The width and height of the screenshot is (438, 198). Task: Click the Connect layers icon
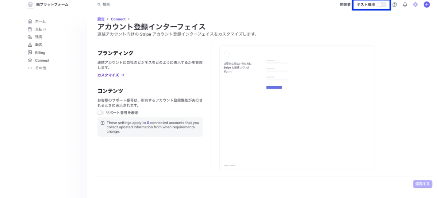[x=30, y=61]
